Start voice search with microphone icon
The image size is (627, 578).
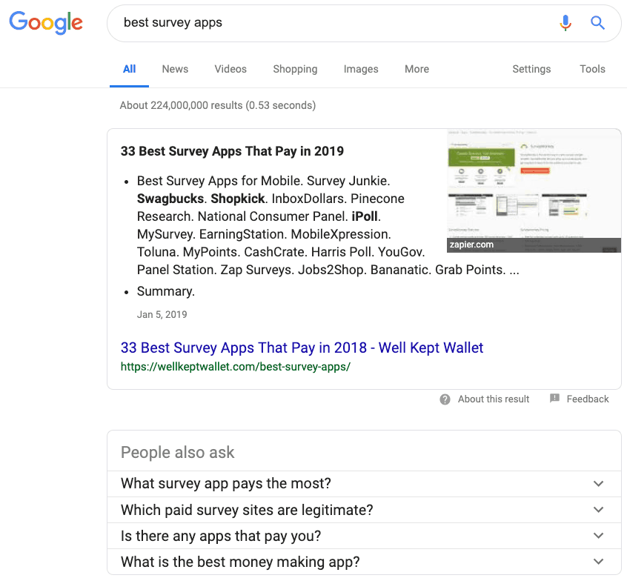565,23
